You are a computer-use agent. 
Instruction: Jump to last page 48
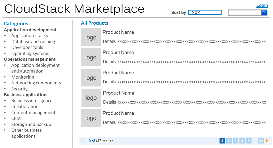point(261,141)
